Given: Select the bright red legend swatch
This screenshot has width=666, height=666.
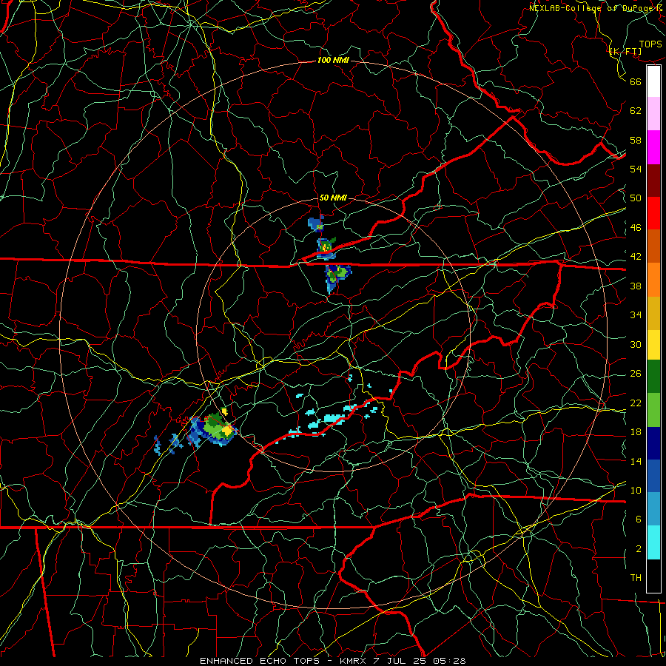Looking at the screenshot, I should pos(653,213).
